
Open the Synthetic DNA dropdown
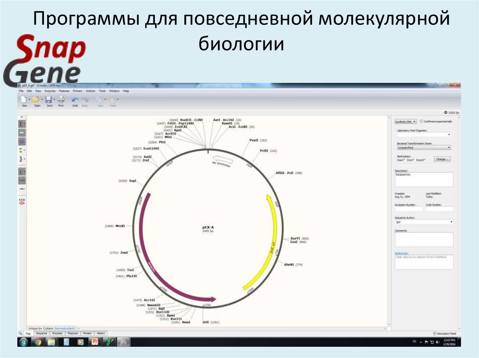pyautogui.click(x=405, y=121)
